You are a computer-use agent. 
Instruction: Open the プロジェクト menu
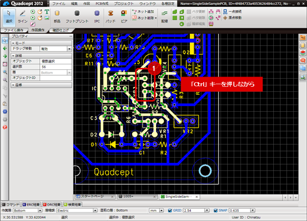[x=124, y=4]
